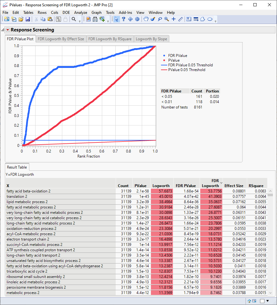Click the Help question mark tool
This screenshot has height=305, width=277.
coord(124,19)
